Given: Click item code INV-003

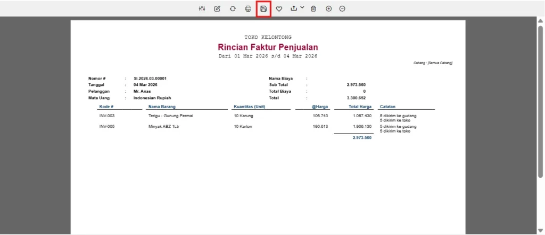Looking at the screenshot, I should pyautogui.click(x=106, y=116).
